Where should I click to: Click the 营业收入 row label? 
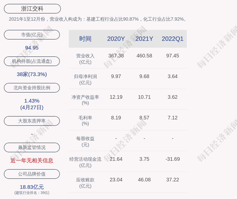pyautogui.click(x=85, y=59)
